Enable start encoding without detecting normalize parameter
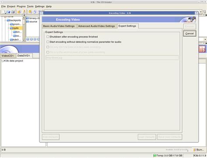207x158 pixels. [48, 42]
